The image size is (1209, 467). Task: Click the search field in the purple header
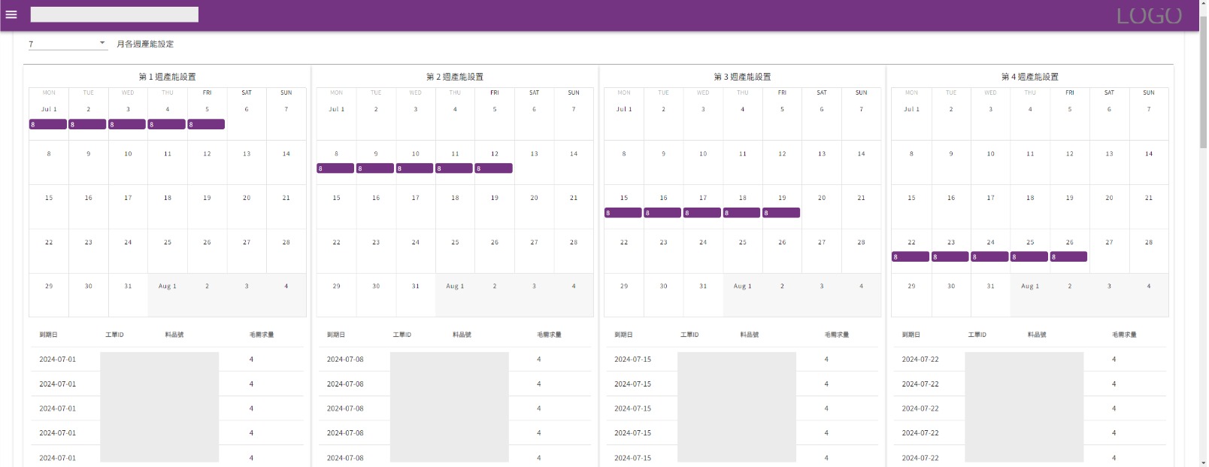click(x=114, y=14)
